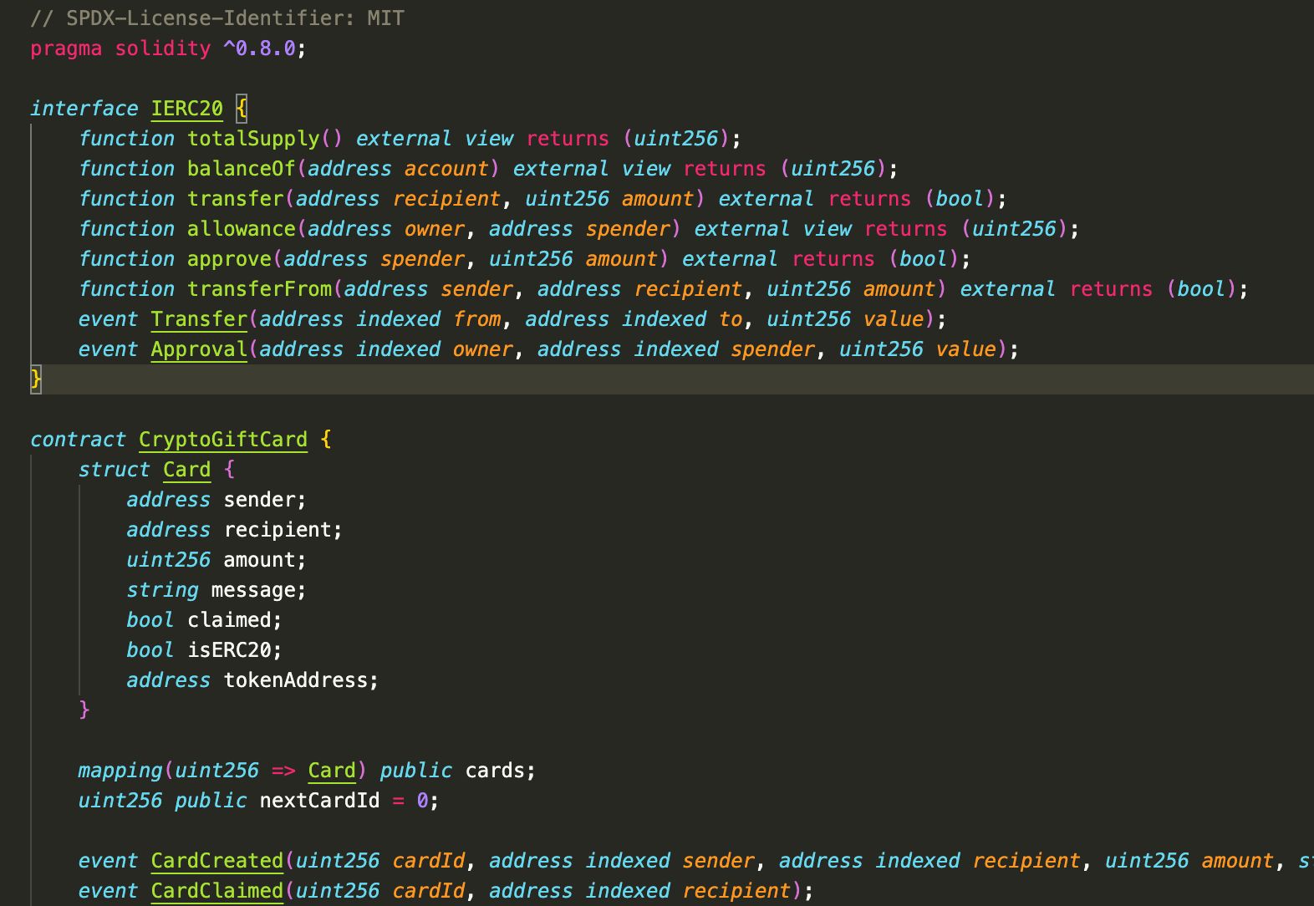Click the 'sender' struct field
The height and width of the screenshot is (906, 1314).
259,500
